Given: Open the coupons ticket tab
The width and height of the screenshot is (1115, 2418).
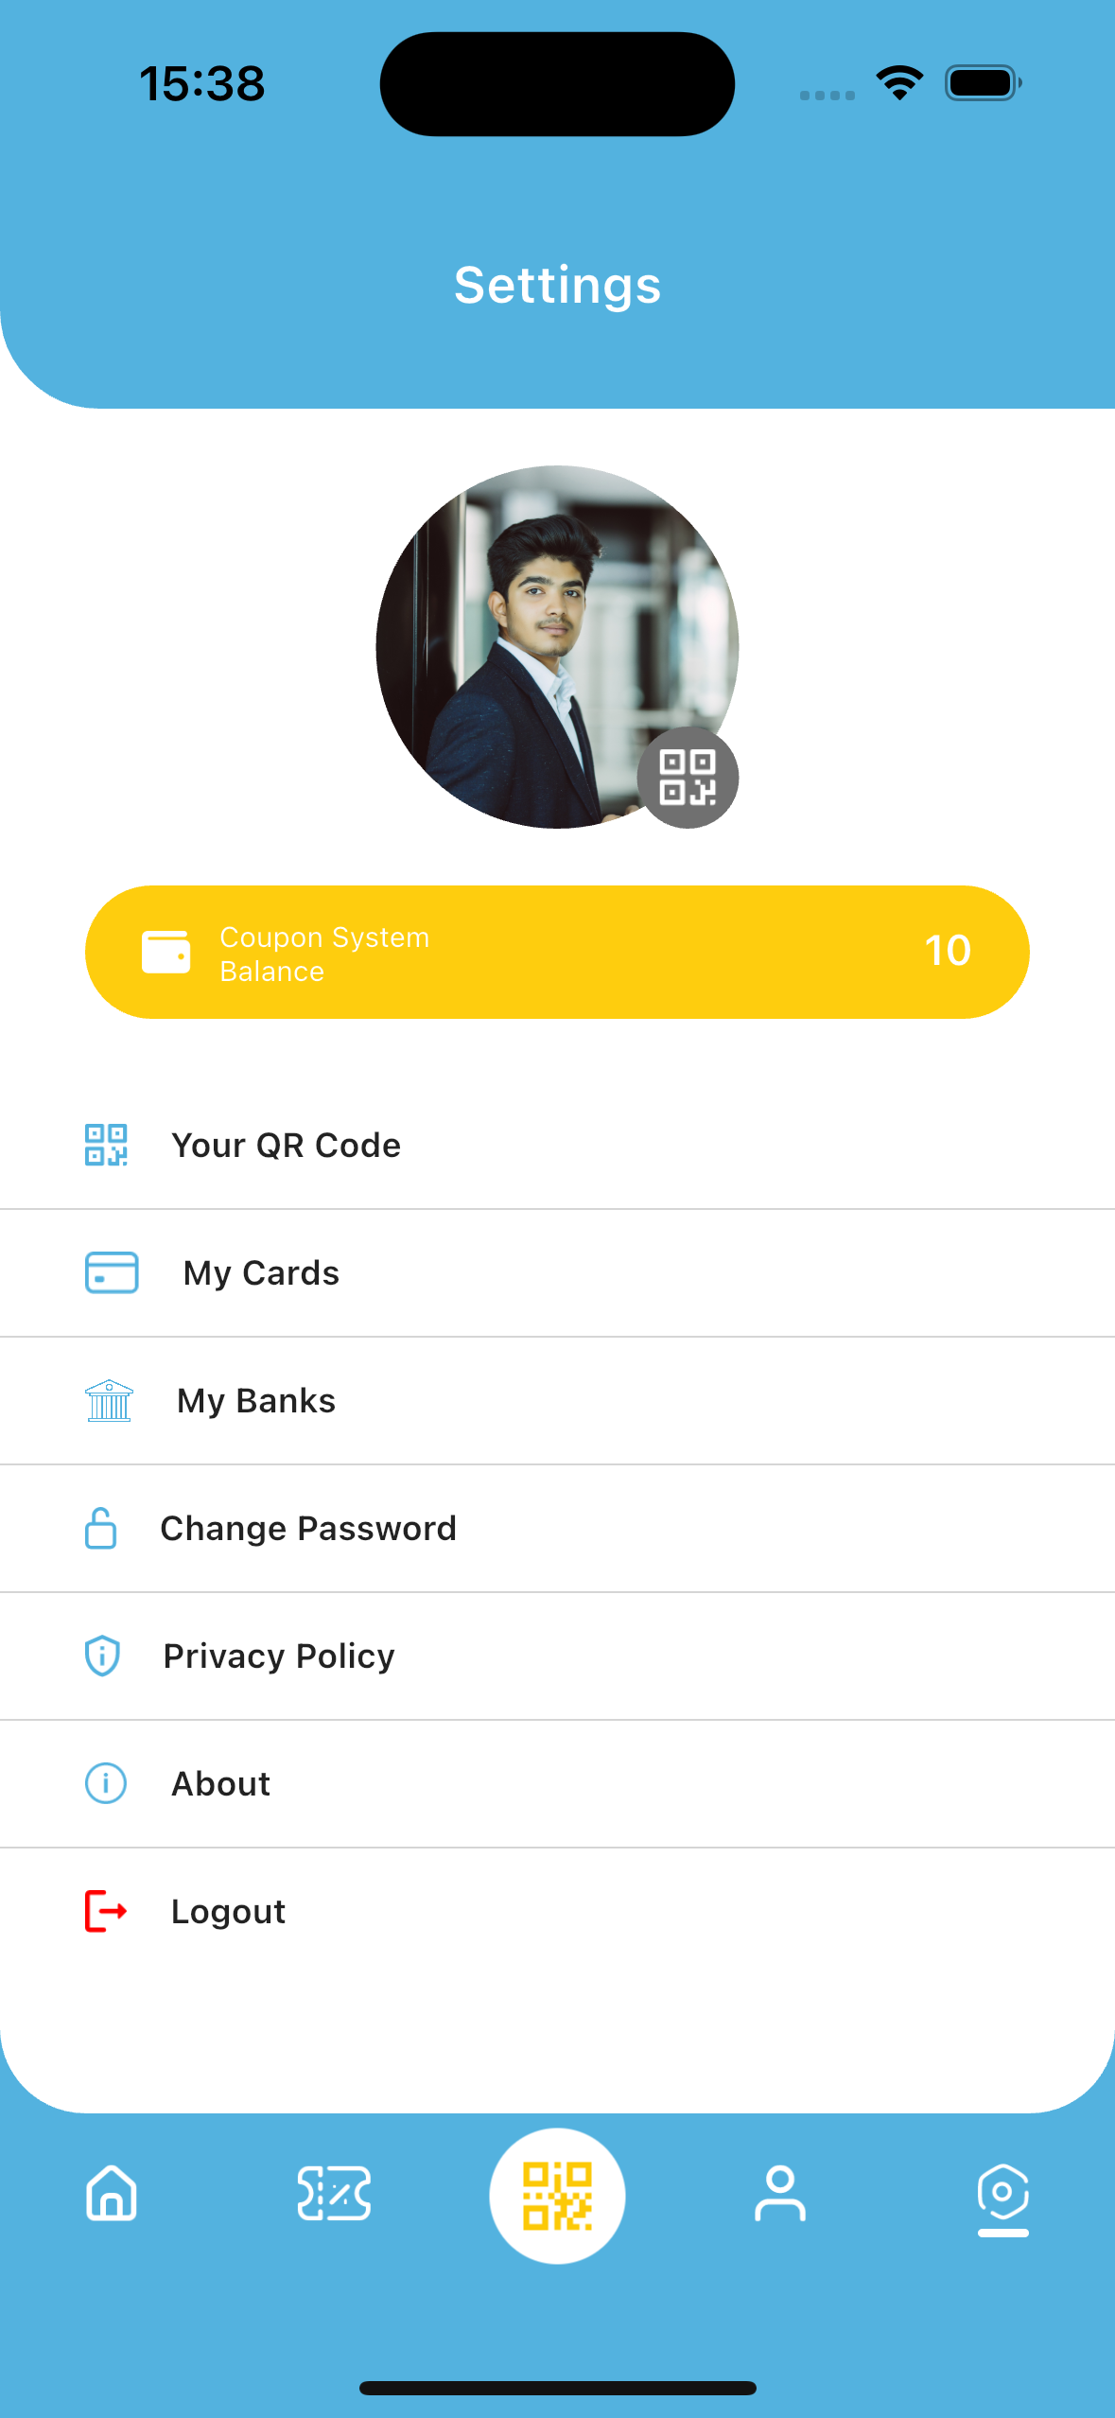Looking at the screenshot, I should click(334, 2193).
